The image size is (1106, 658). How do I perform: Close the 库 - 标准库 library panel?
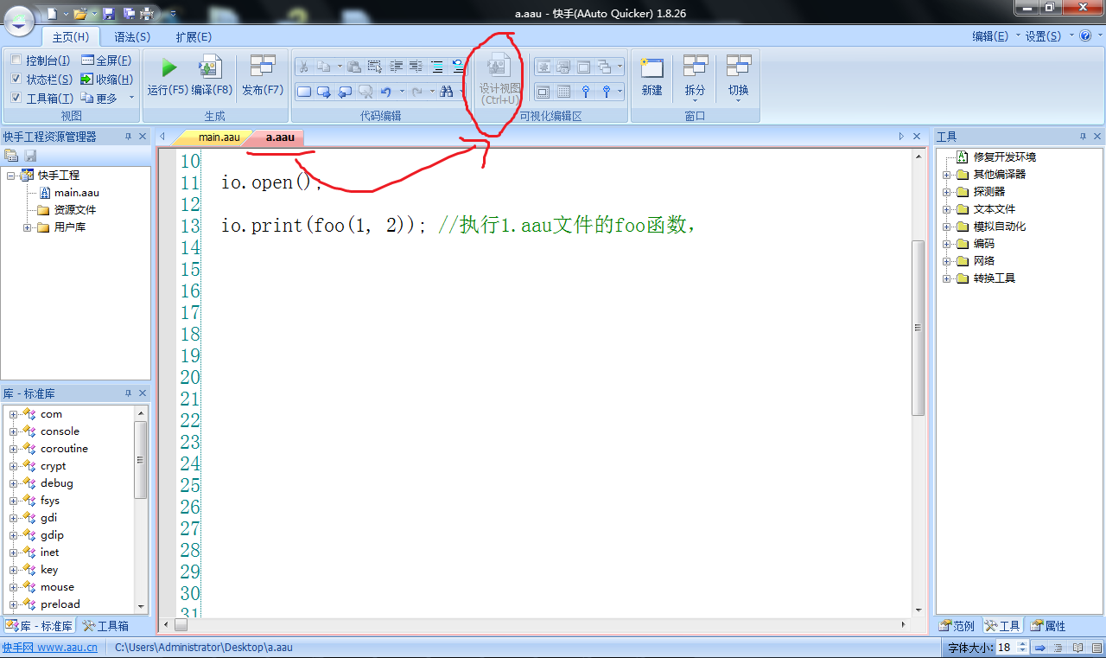point(143,393)
